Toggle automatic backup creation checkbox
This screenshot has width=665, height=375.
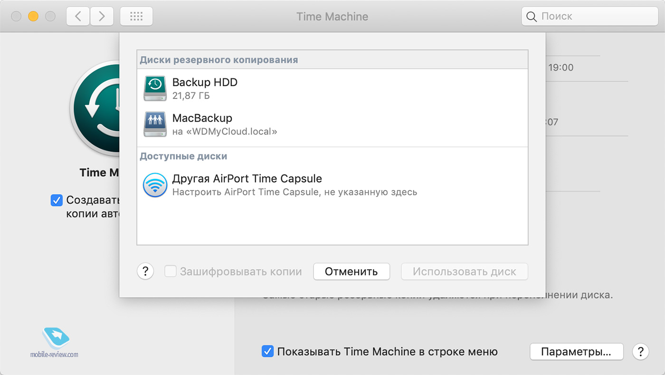[57, 200]
